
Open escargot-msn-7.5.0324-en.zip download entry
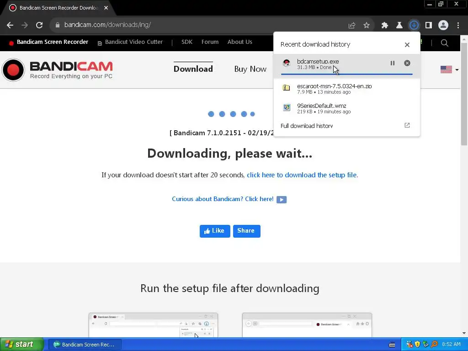[x=346, y=89]
